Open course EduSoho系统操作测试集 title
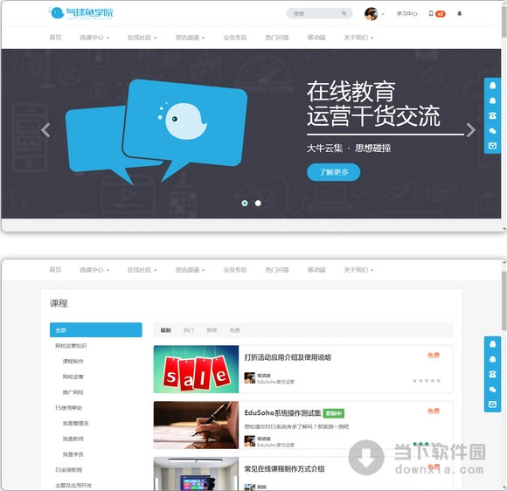The height and width of the screenshot is (491, 507). (282, 413)
